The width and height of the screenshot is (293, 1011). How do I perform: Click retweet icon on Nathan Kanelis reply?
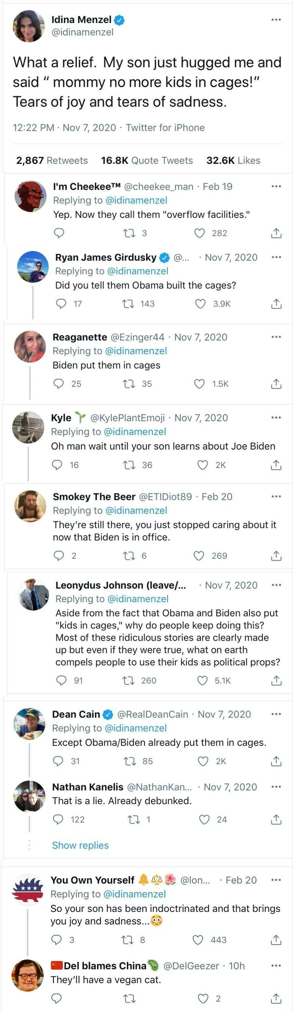[x=134, y=819]
